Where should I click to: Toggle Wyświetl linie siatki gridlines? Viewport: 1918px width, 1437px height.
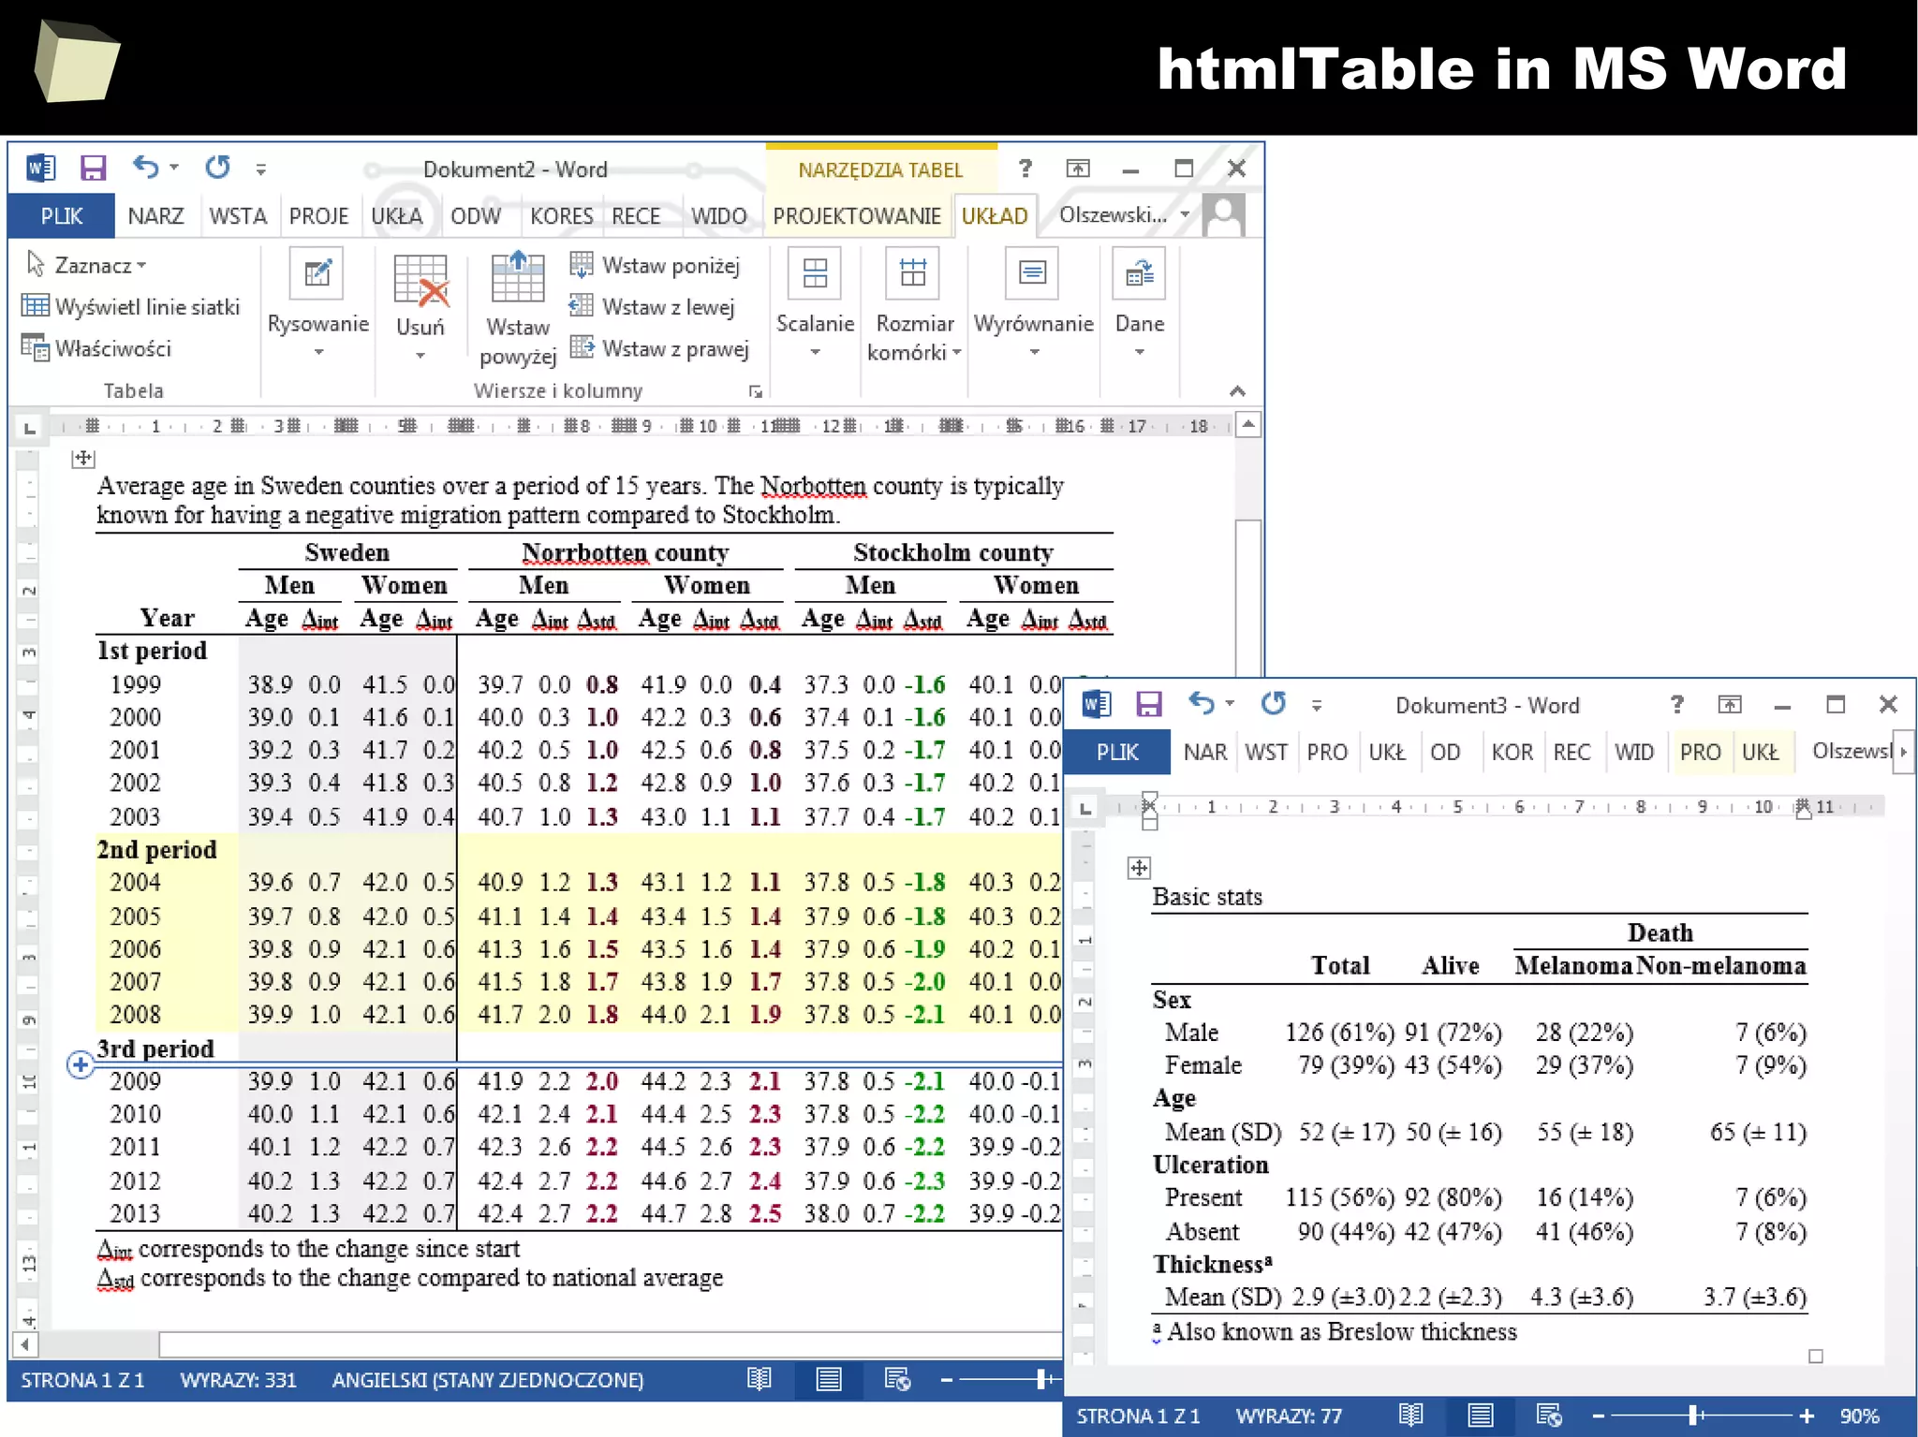[x=130, y=306]
